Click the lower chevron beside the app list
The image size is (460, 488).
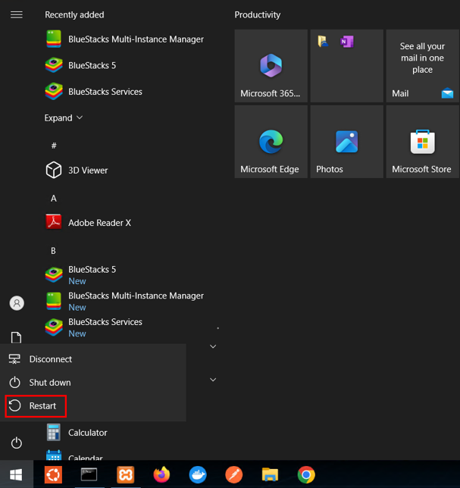coord(213,380)
